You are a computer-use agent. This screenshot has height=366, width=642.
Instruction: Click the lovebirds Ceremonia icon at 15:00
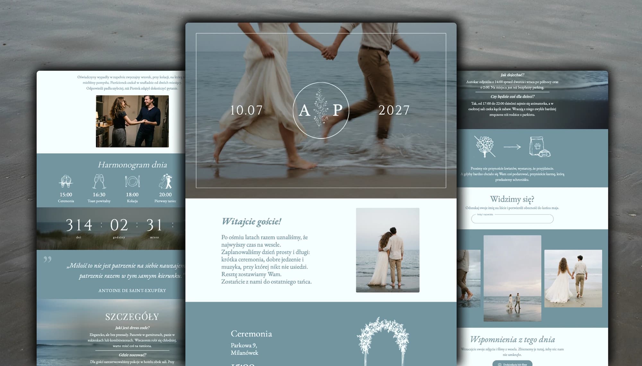point(66,181)
